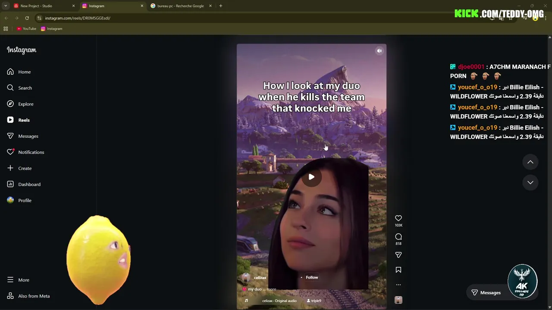This screenshot has height=310, width=552.
Task: Like the reel with the heart icon
Action: coord(398,218)
